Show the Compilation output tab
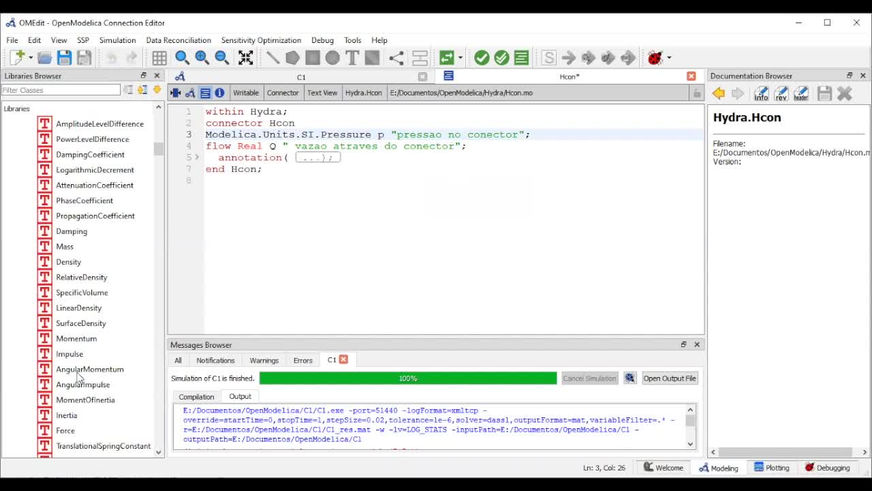Image resolution: width=872 pixels, height=491 pixels. click(196, 397)
